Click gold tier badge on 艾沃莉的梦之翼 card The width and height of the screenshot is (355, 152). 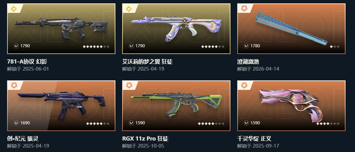(129, 9)
